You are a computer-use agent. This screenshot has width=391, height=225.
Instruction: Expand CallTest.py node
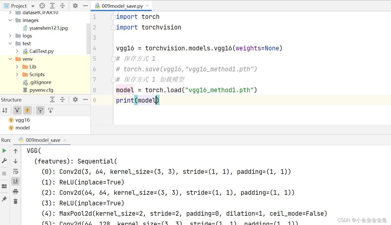pyautogui.click(x=17, y=51)
